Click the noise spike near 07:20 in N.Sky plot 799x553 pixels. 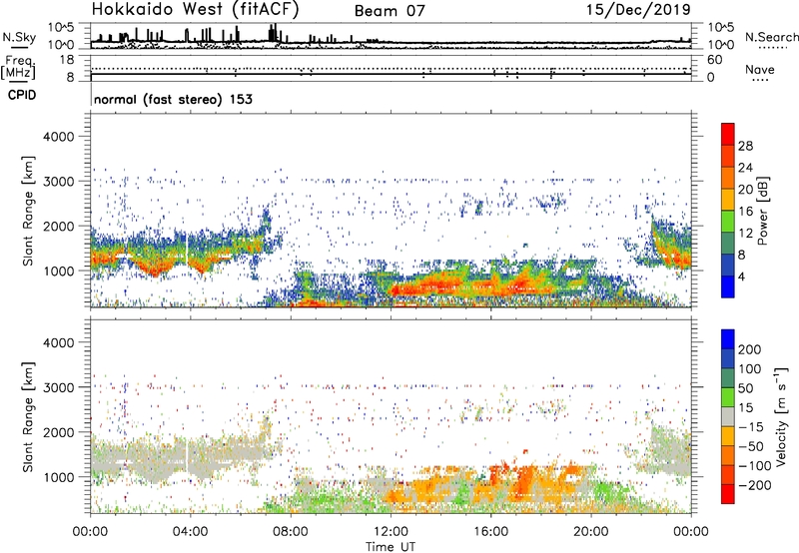point(273,33)
